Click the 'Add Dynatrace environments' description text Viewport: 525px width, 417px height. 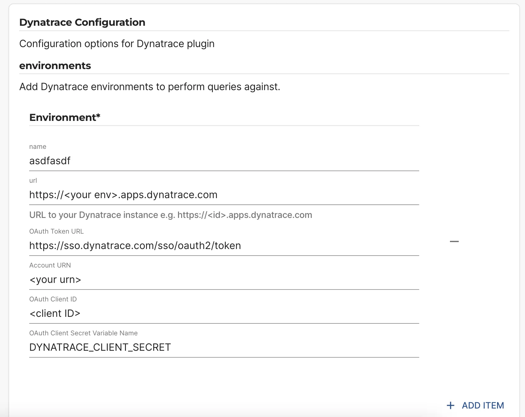[x=149, y=87]
